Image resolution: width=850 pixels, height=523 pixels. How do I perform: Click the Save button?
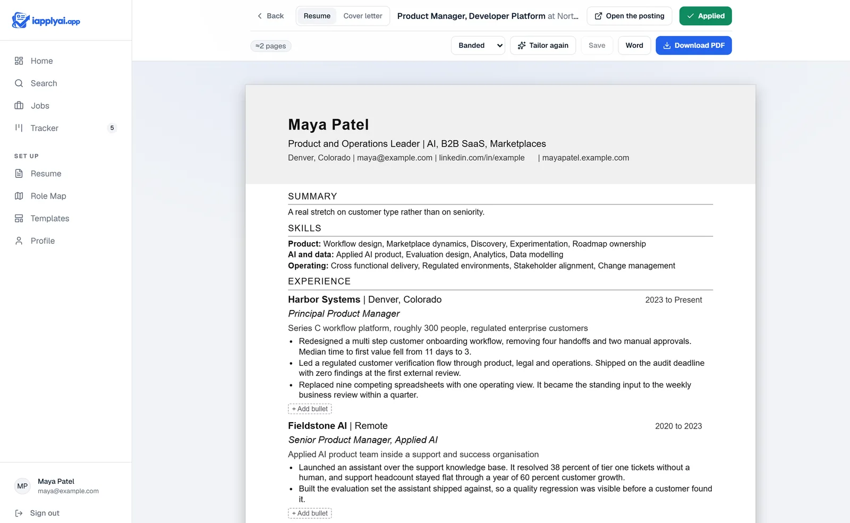tap(597, 46)
